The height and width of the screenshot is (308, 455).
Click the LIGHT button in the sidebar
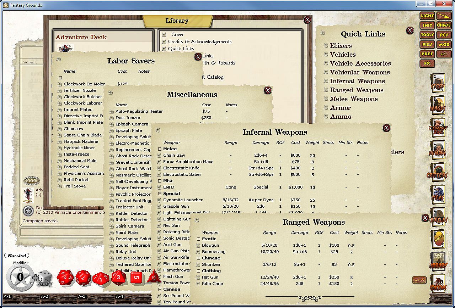tap(427, 16)
